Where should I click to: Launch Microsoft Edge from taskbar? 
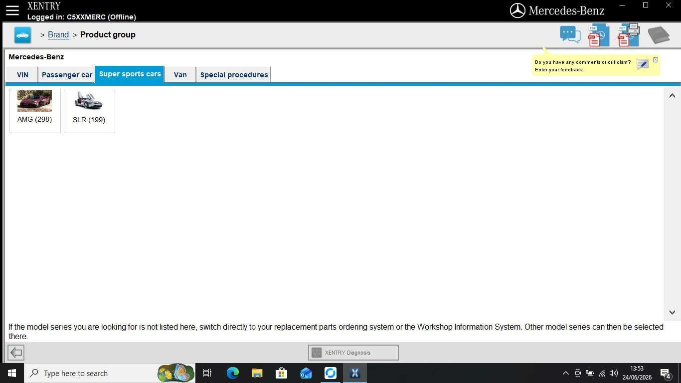[x=232, y=373]
